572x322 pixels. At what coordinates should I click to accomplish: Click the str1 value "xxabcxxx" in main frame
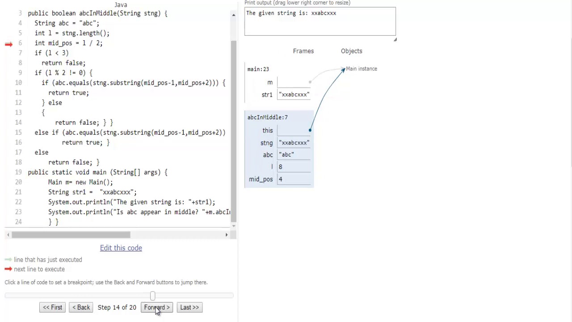[294, 94]
